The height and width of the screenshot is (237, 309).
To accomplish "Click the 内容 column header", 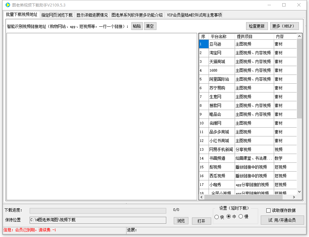I will (x=285, y=36).
